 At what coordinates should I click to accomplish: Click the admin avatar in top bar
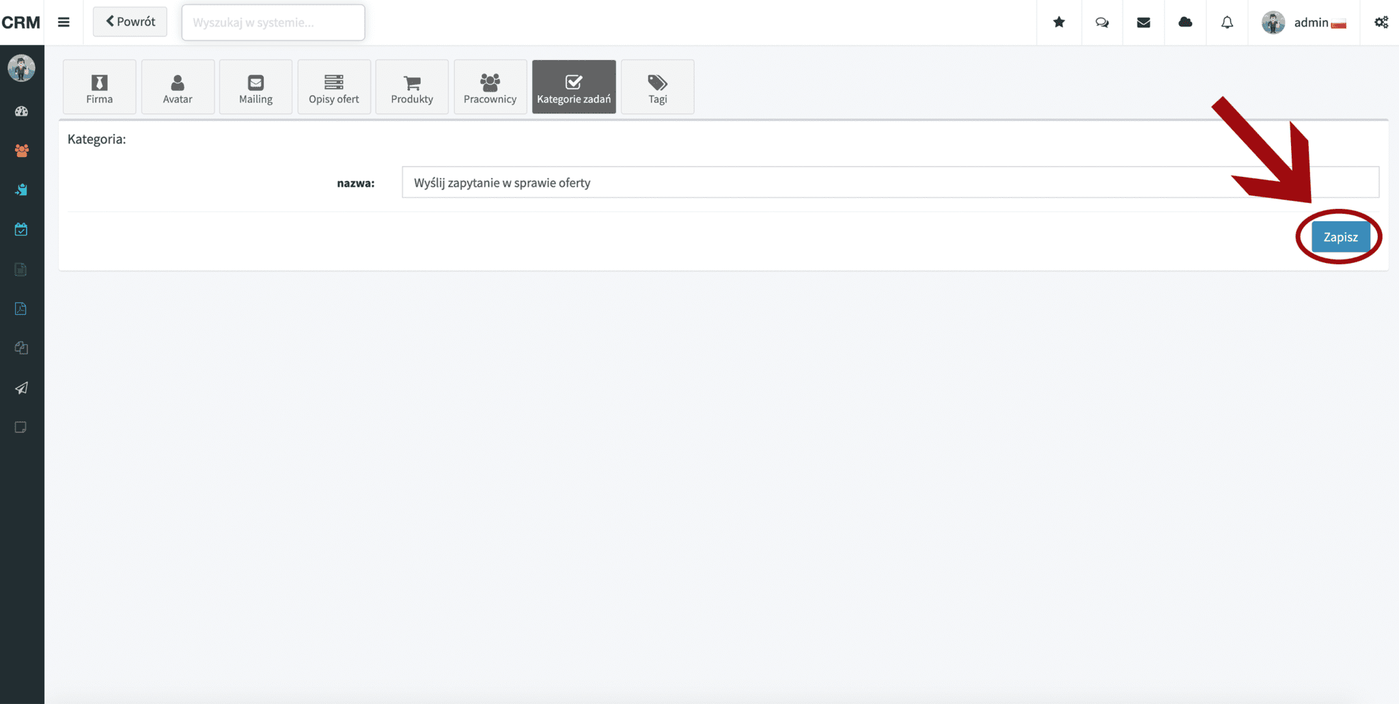1273,23
